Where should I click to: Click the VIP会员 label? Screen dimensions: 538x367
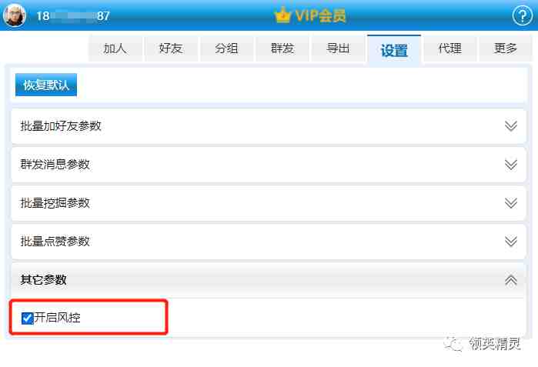pyautogui.click(x=320, y=15)
